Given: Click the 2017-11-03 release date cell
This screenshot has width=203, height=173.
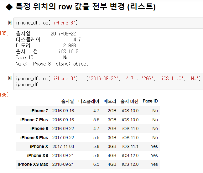Looking at the screenshot, I should 63,146.
